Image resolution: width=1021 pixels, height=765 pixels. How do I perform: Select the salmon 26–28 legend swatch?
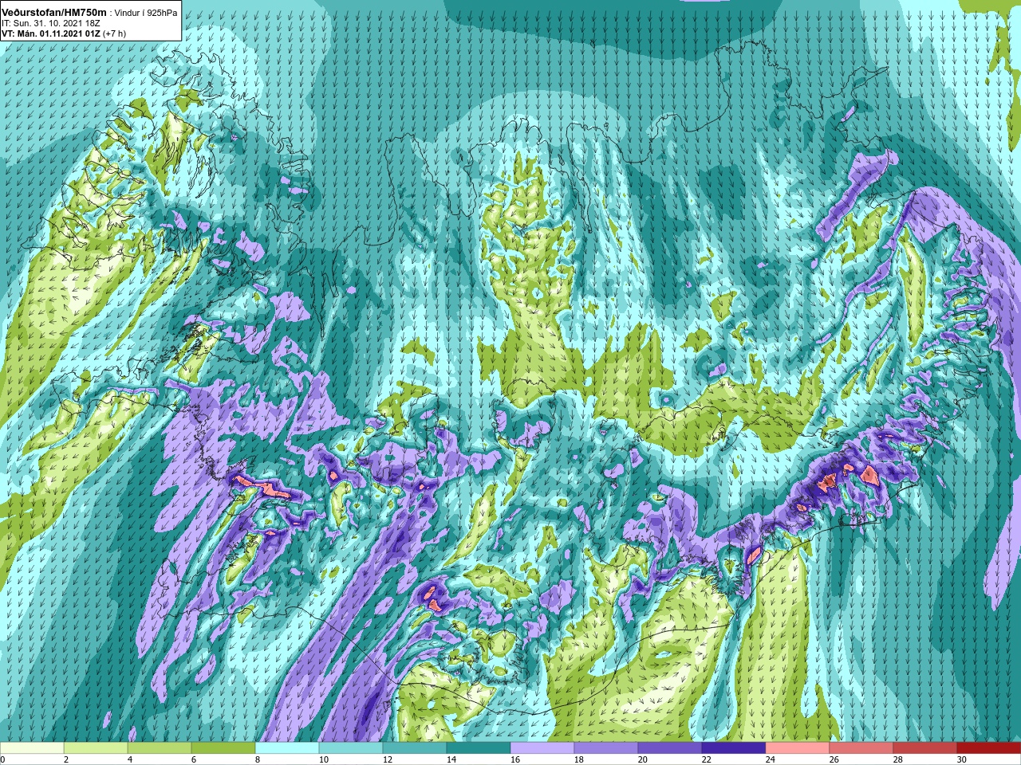tap(861, 748)
